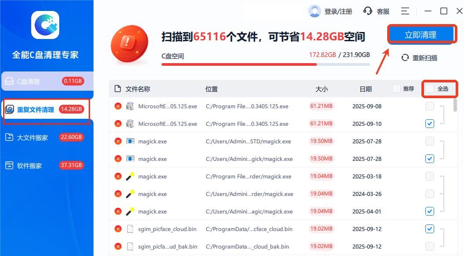Open 大文件搬家 large file mover
Image resolution: width=464 pixels, height=256 pixels.
tap(33, 137)
